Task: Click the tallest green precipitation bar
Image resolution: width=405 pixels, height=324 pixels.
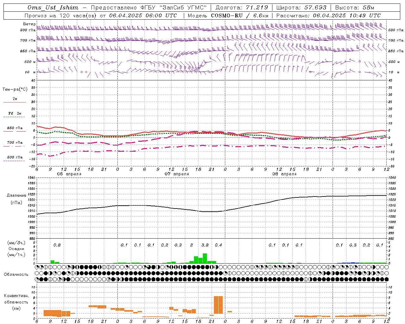Action: pos(205,258)
